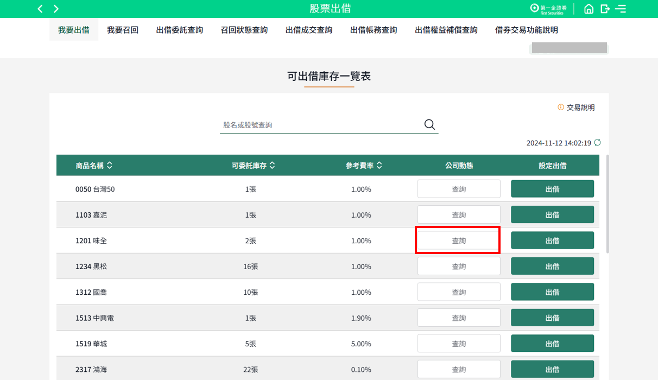Image resolution: width=658 pixels, height=380 pixels.
Task: Refresh data via timestamp refresh icon
Action: (597, 143)
